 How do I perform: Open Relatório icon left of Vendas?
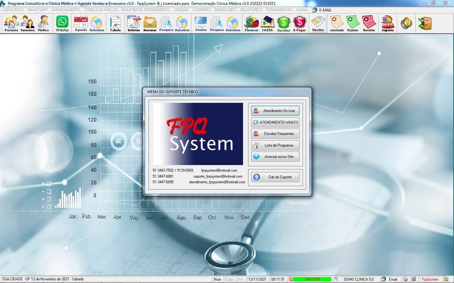click(x=182, y=23)
